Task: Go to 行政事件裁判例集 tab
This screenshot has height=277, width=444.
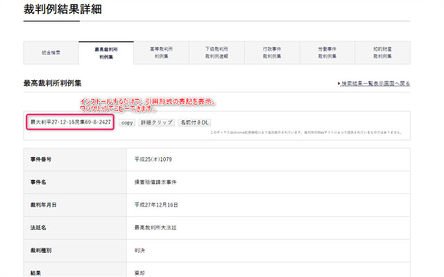Action: tap(272, 53)
